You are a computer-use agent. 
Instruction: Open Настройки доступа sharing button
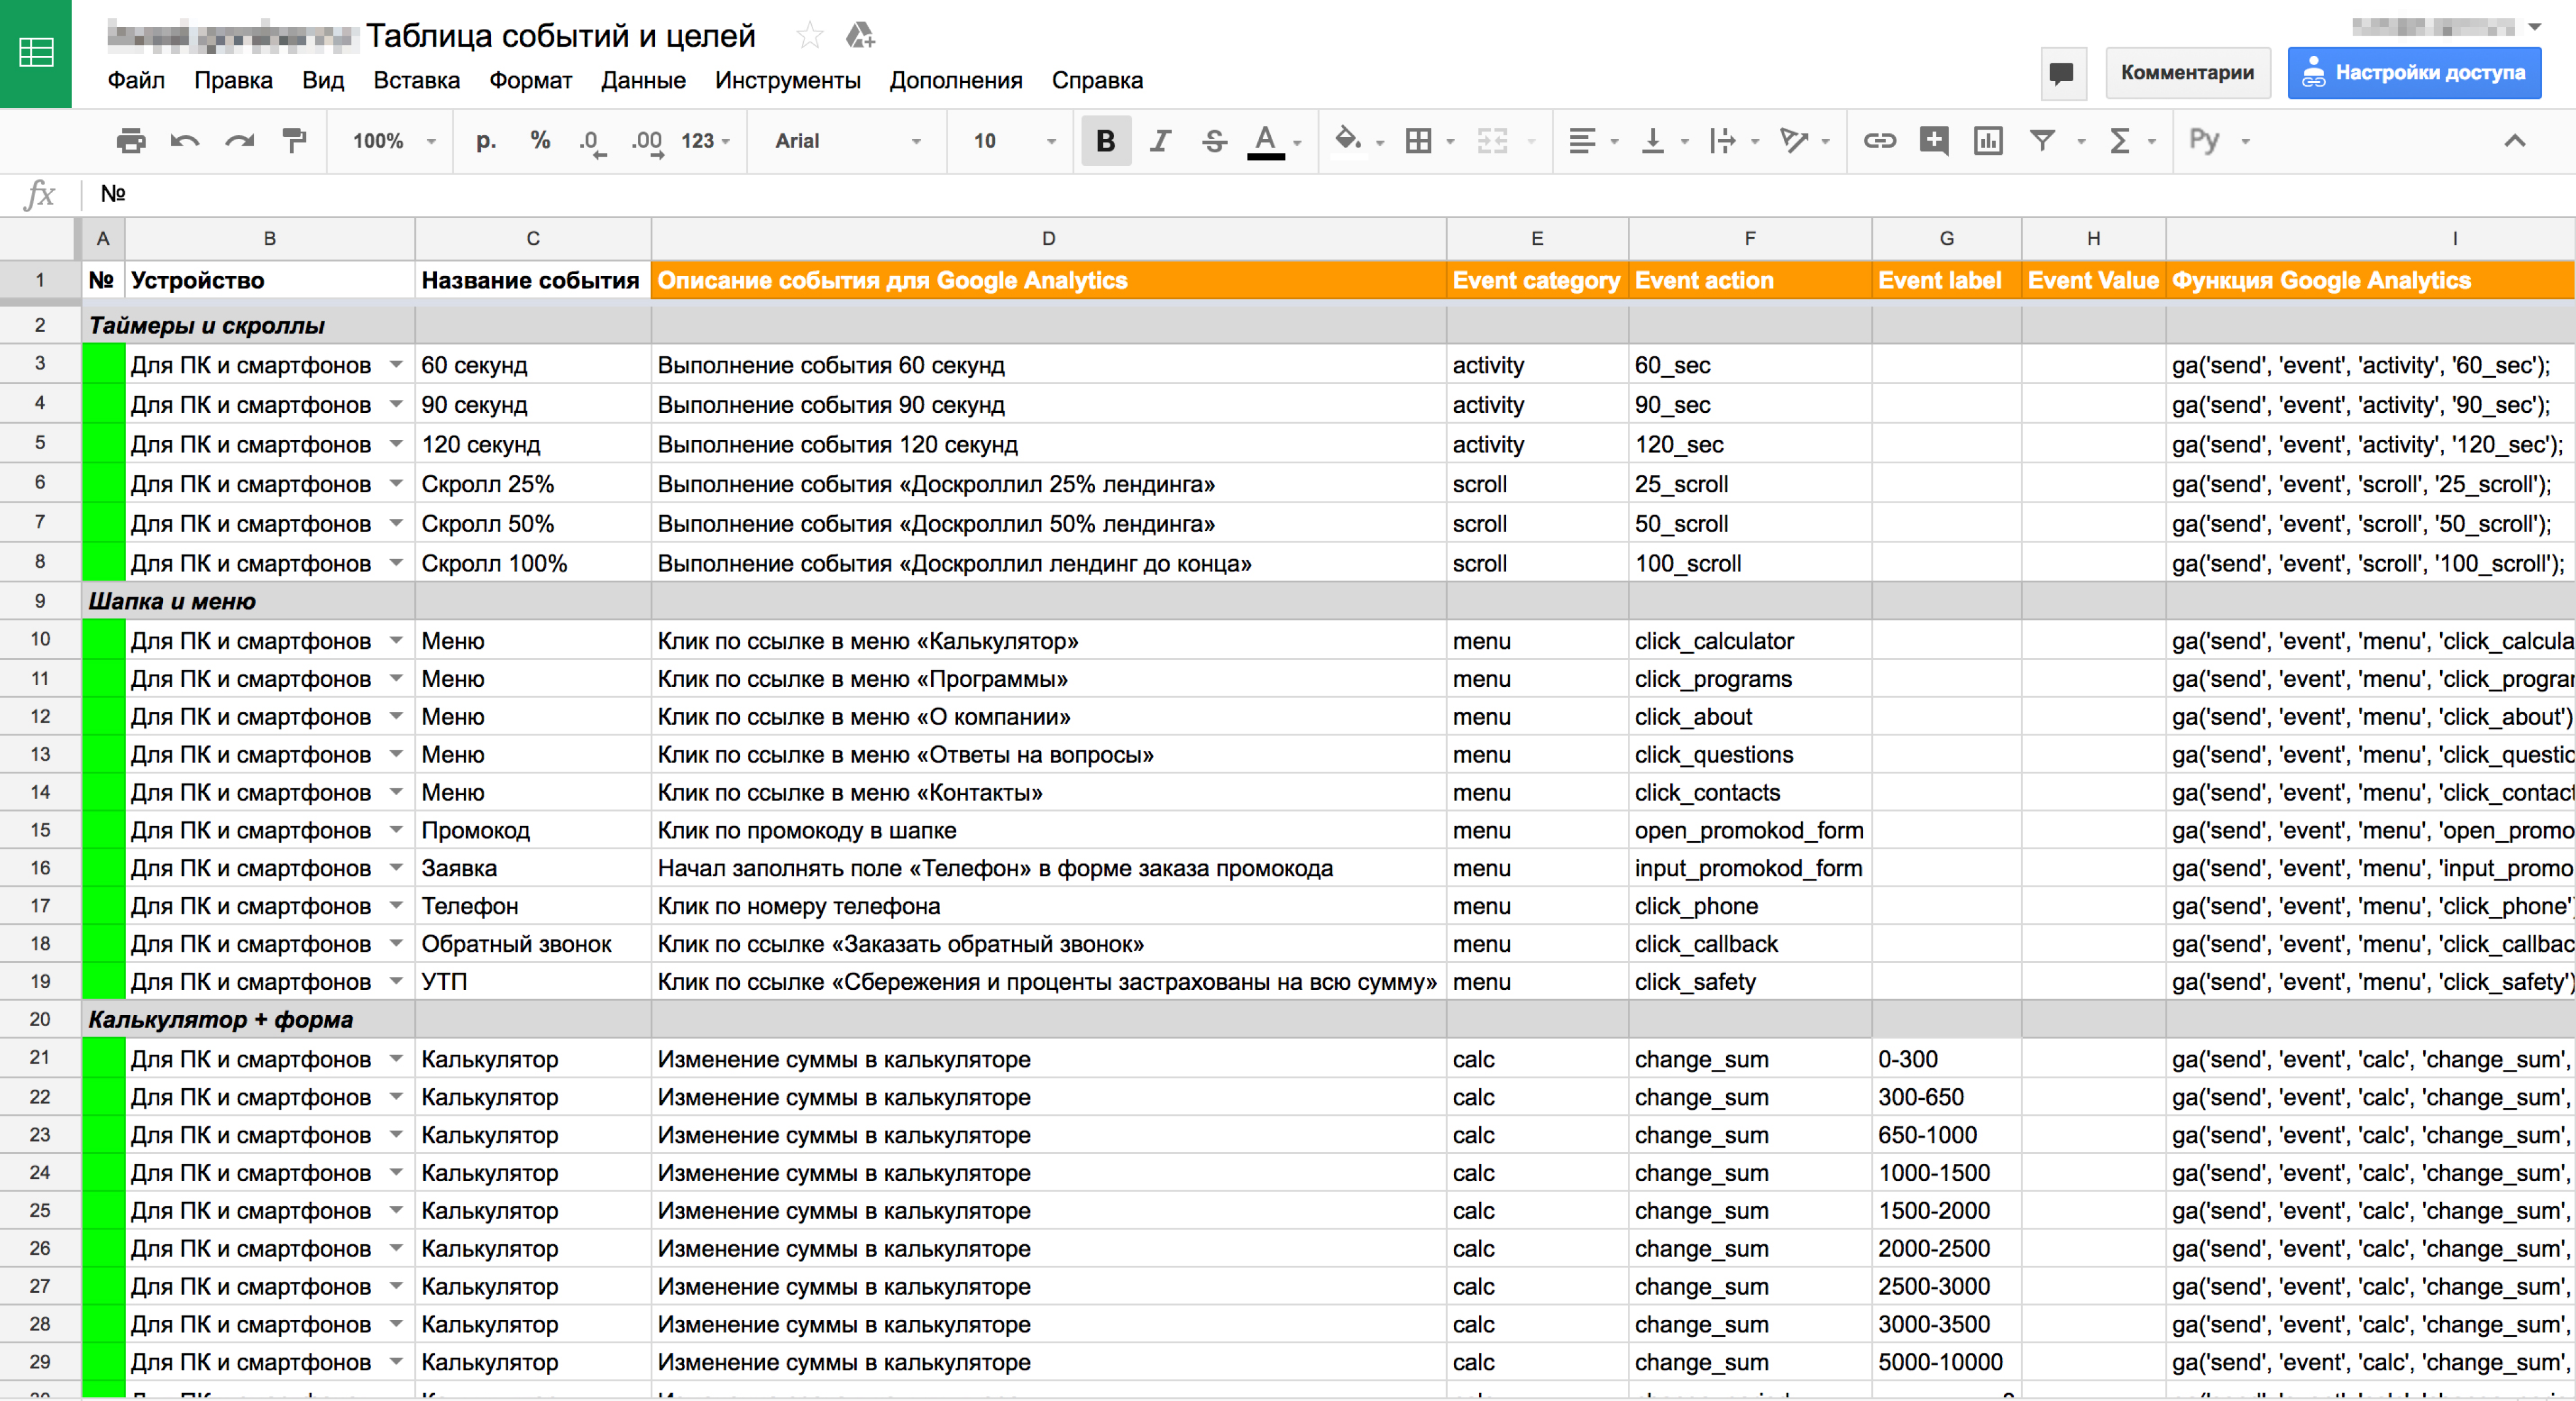coord(2414,73)
